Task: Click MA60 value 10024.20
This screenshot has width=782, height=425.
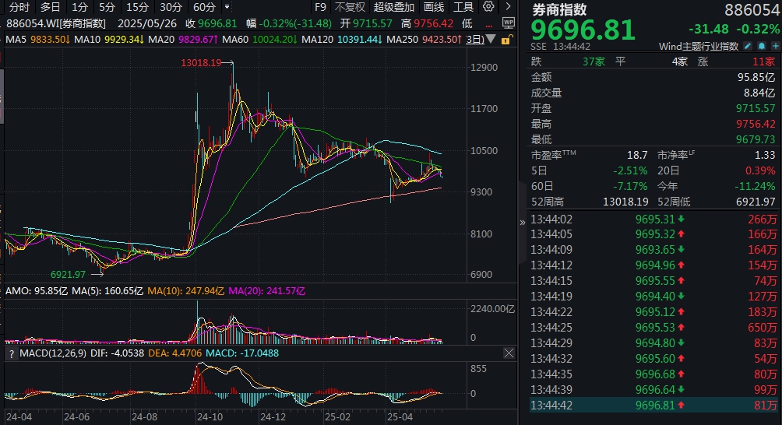Action: 275,39
